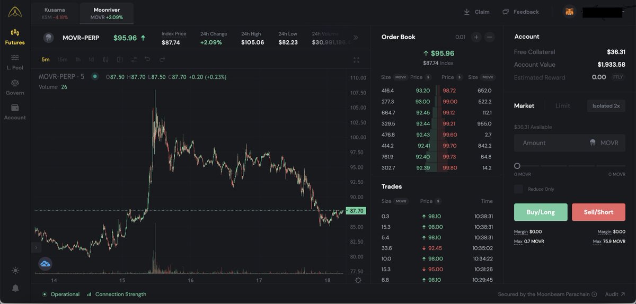Click the Sell/Short button

point(598,212)
